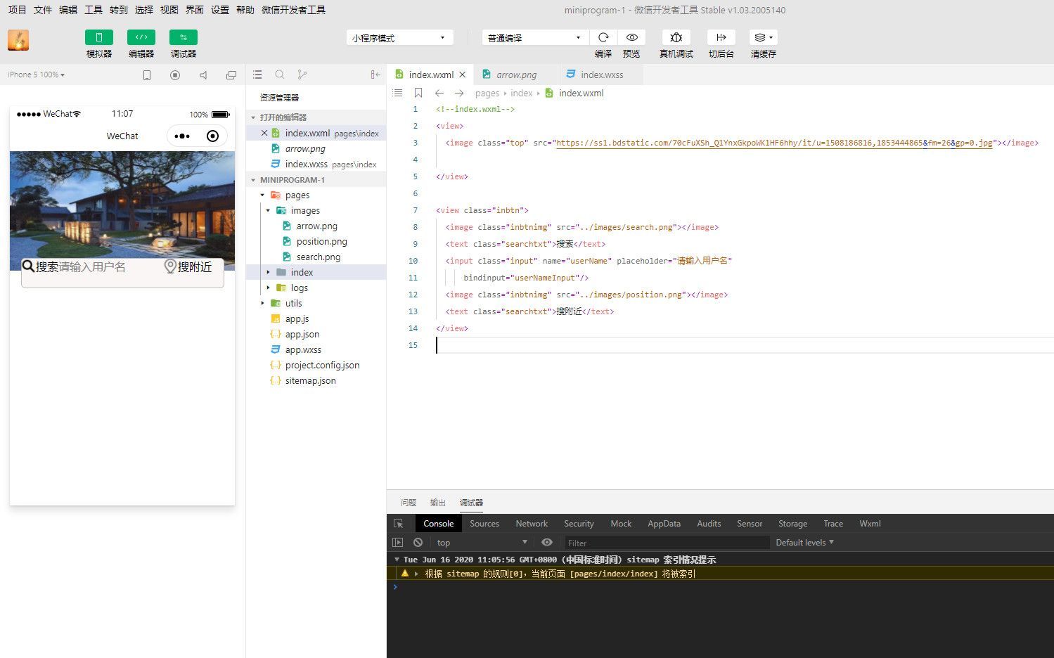Clear the console with ban icon

(418, 543)
